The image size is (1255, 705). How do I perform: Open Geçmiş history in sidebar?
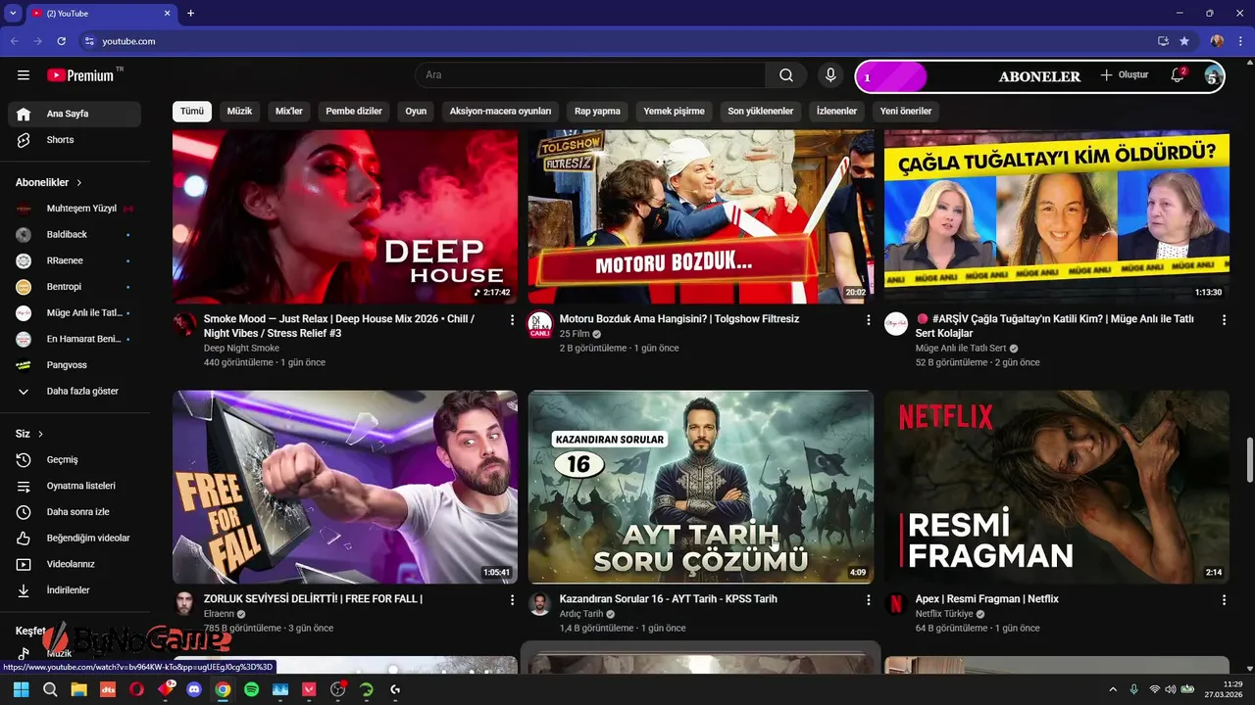(75, 460)
